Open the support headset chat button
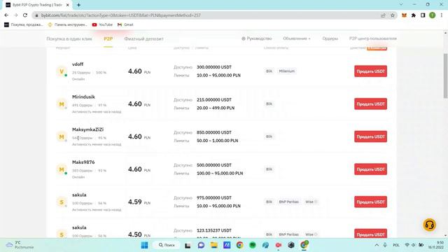Viewport: 448px width, 252px height. pos(429,225)
